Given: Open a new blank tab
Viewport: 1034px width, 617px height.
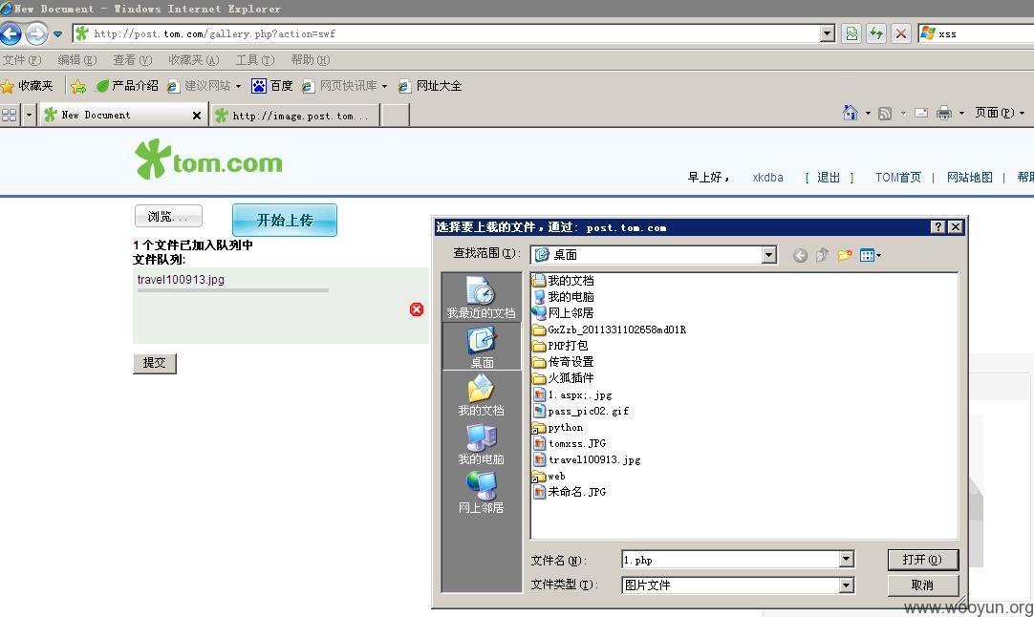Looking at the screenshot, I should (396, 116).
